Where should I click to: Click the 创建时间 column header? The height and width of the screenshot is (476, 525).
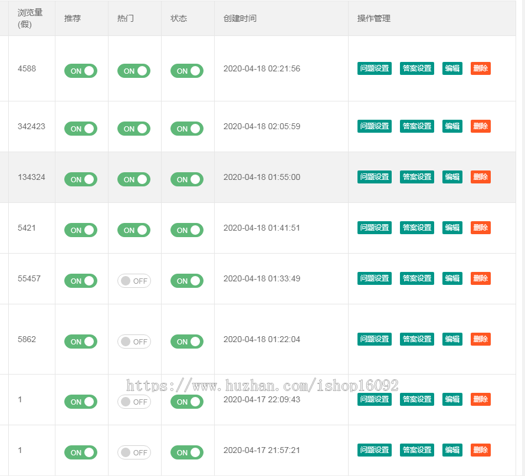[239, 18]
